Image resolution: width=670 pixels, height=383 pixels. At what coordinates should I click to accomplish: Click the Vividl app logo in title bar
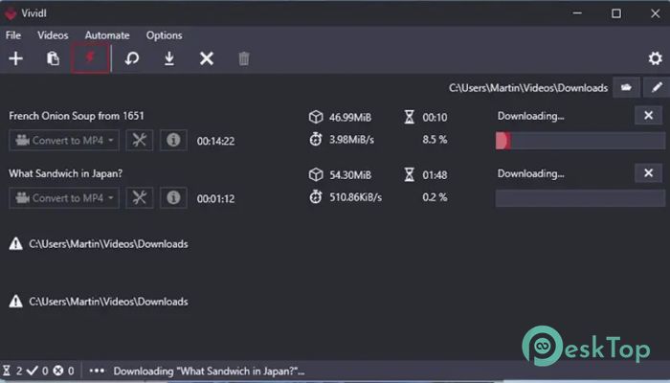(11, 13)
